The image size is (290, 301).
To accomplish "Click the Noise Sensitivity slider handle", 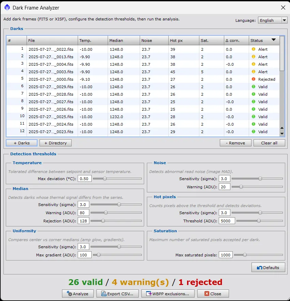I will tap(260, 178).
